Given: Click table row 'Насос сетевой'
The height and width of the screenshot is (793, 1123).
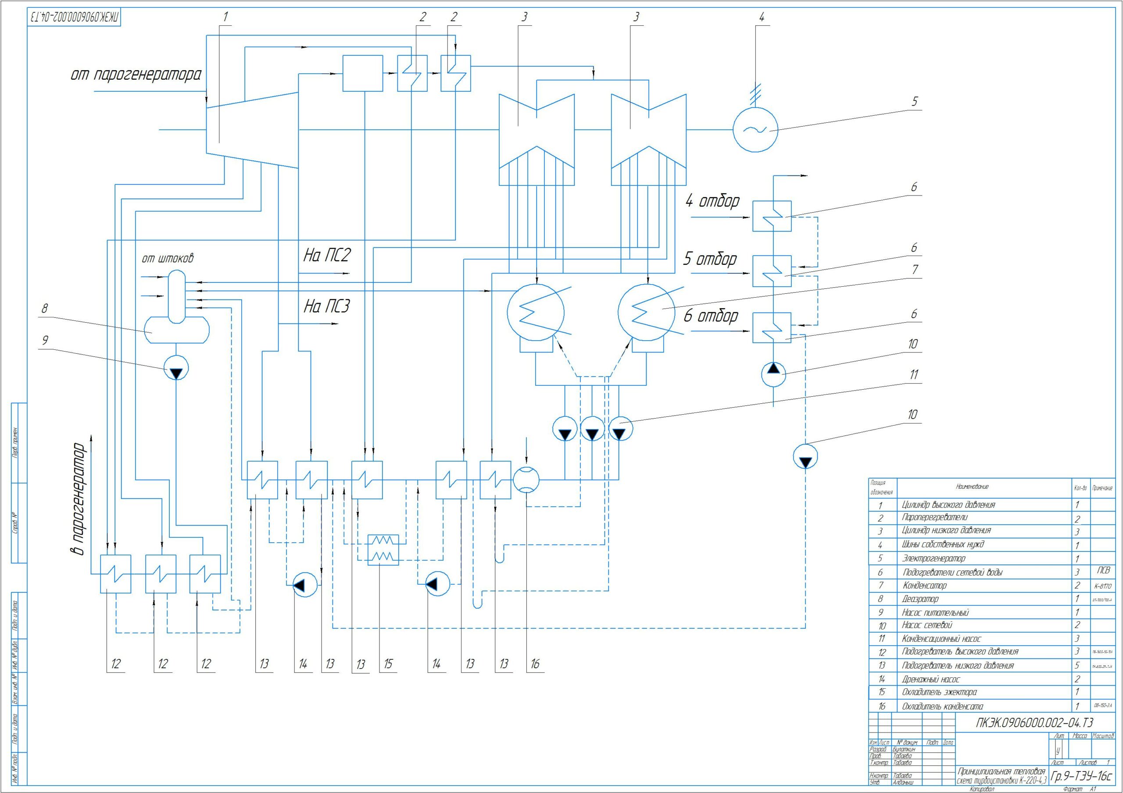Looking at the screenshot, I should [x=991, y=625].
